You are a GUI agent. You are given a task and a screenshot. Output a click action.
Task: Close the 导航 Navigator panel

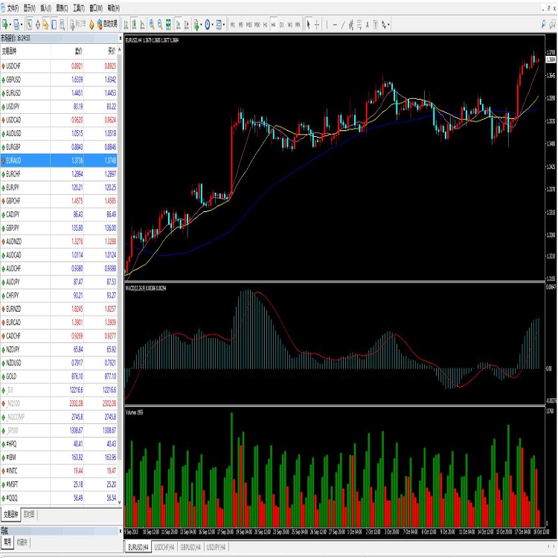tap(120, 530)
